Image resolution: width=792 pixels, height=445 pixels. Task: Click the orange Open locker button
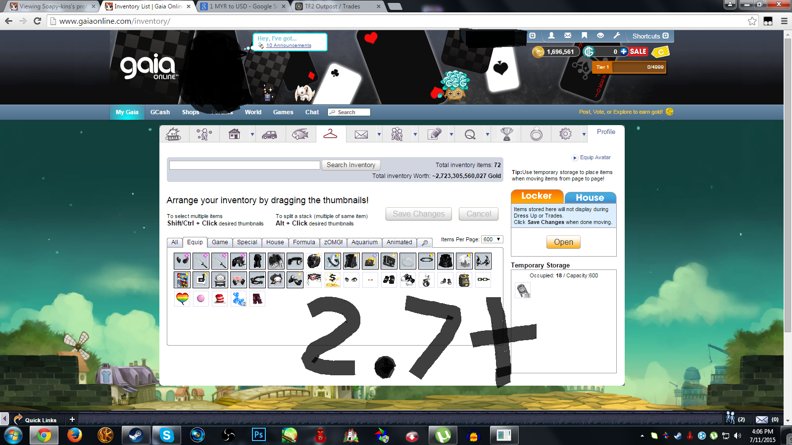[x=563, y=242]
